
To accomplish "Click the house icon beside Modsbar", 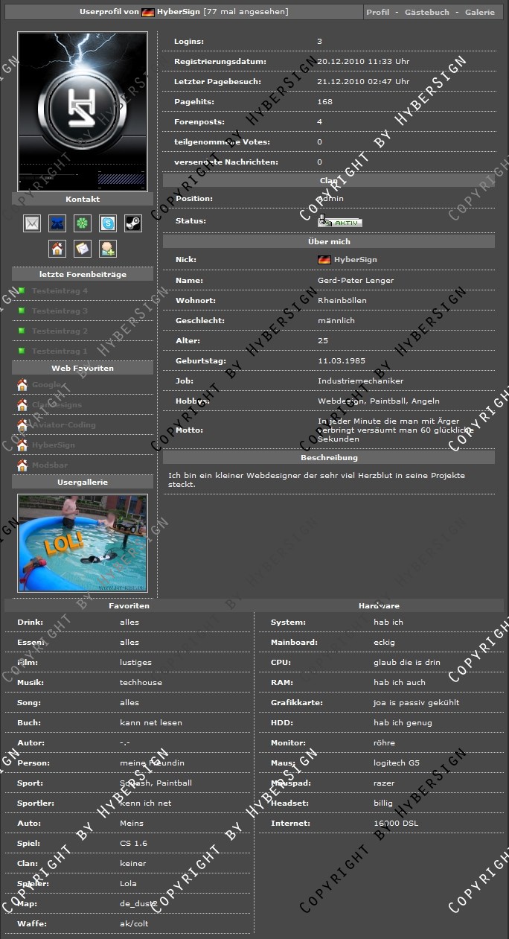I will pyautogui.click(x=22, y=465).
